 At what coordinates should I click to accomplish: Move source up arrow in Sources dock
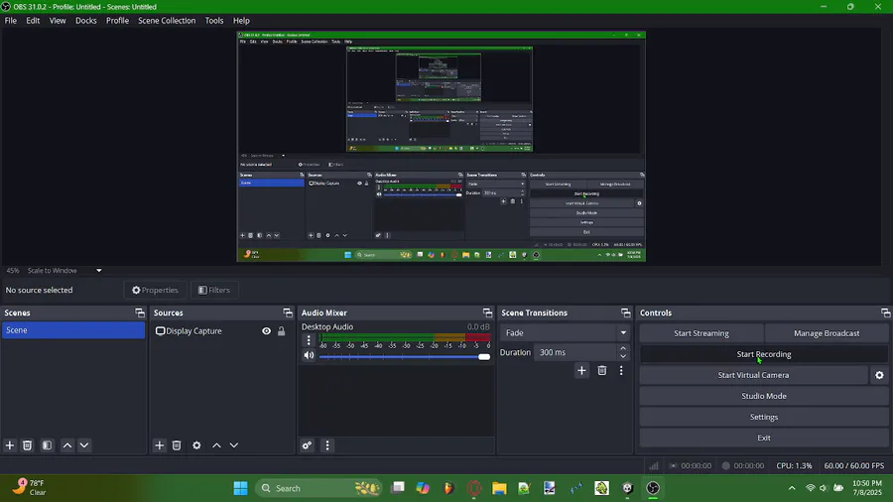click(x=216, y=445)
